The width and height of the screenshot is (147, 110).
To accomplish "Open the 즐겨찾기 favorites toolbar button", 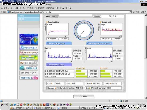I will [40, 8].
